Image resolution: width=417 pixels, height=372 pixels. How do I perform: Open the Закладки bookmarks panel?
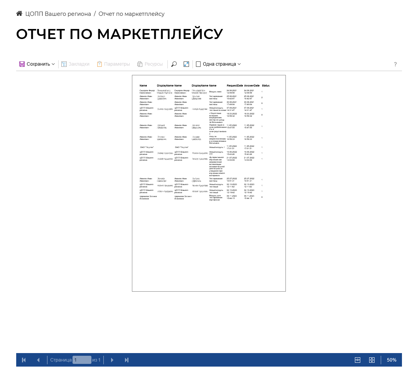coord(76,64)
